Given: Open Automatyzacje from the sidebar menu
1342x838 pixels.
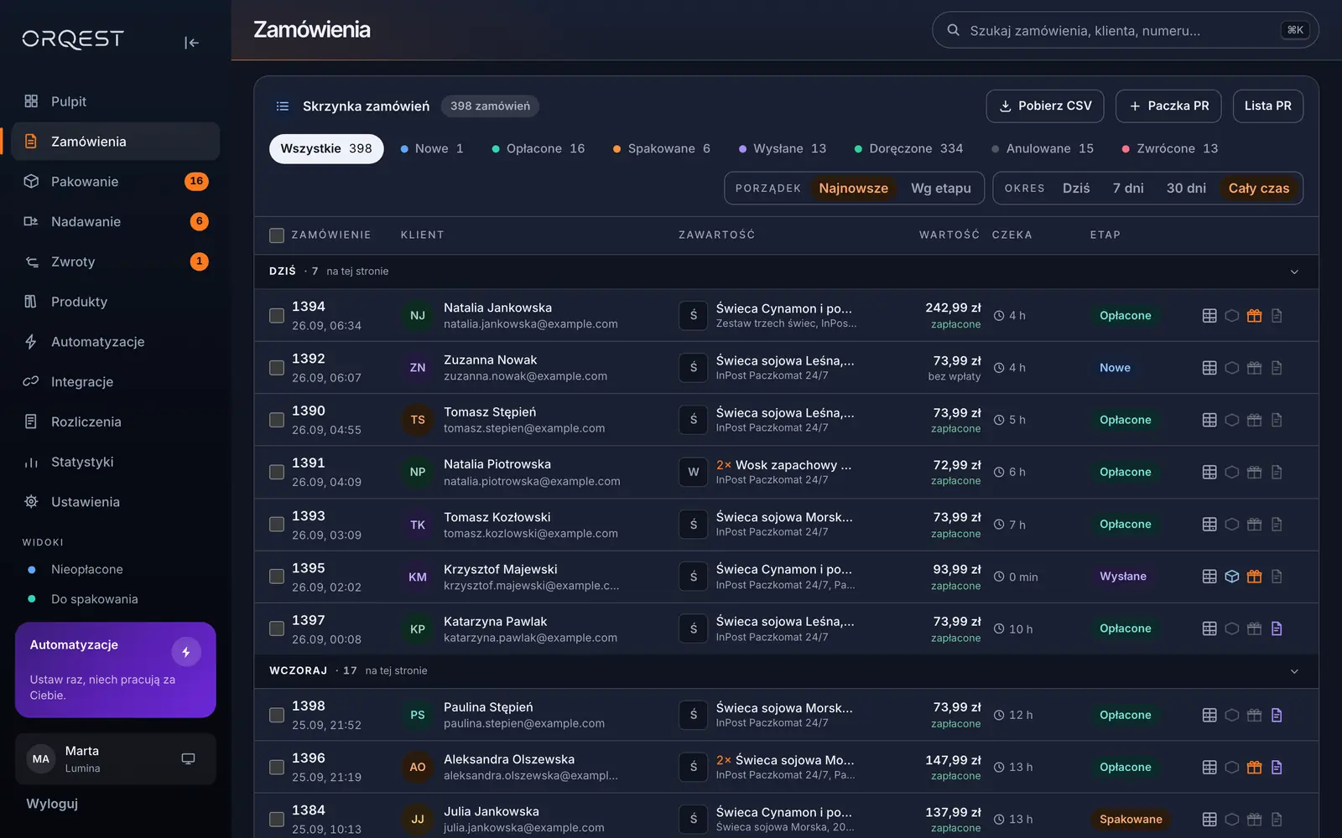Looking at the screenshot, I should [x=116, y=342].
